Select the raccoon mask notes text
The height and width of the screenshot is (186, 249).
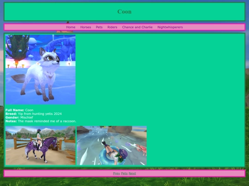(47, 121)
